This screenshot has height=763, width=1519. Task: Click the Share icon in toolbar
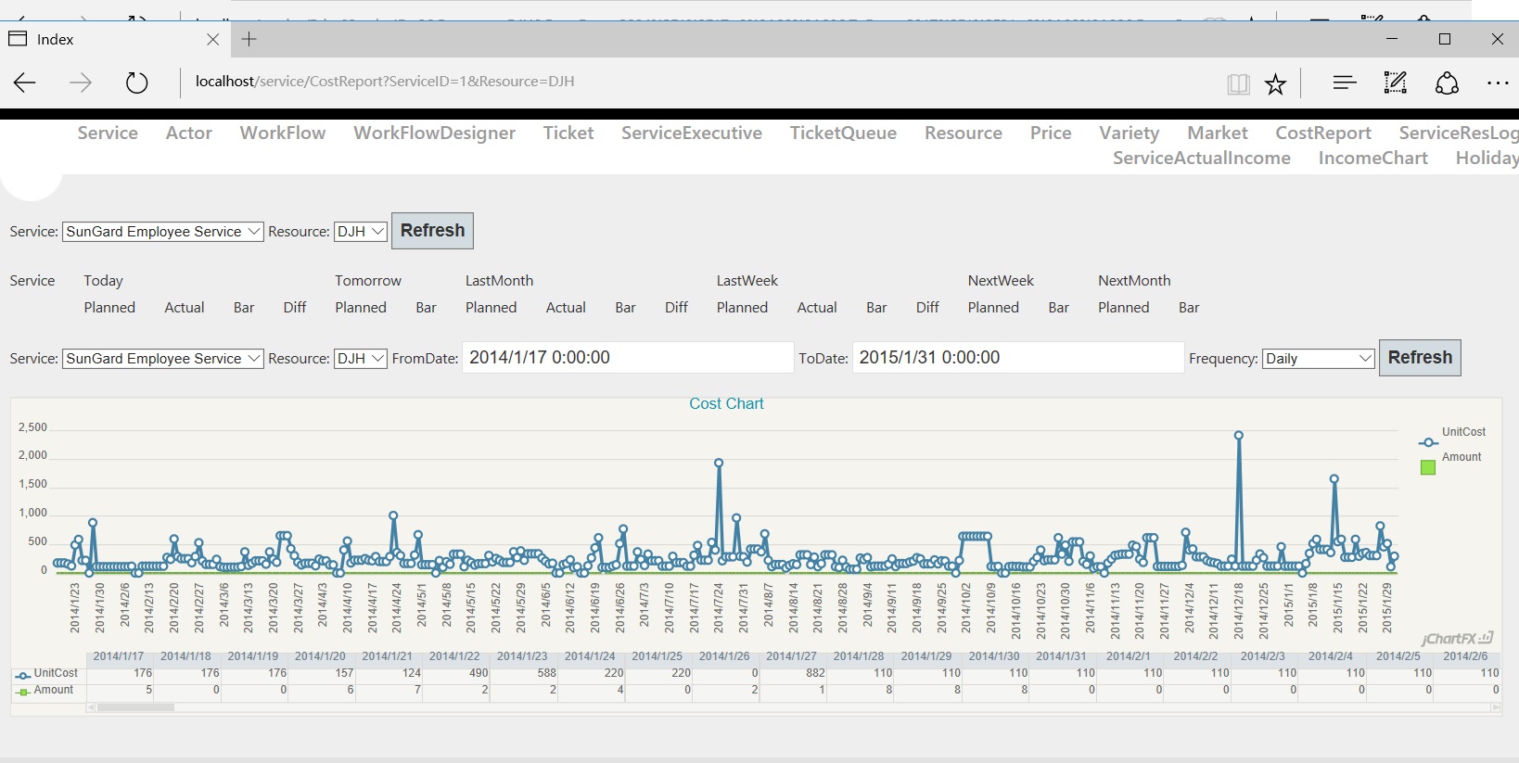tap(1447, 83)
